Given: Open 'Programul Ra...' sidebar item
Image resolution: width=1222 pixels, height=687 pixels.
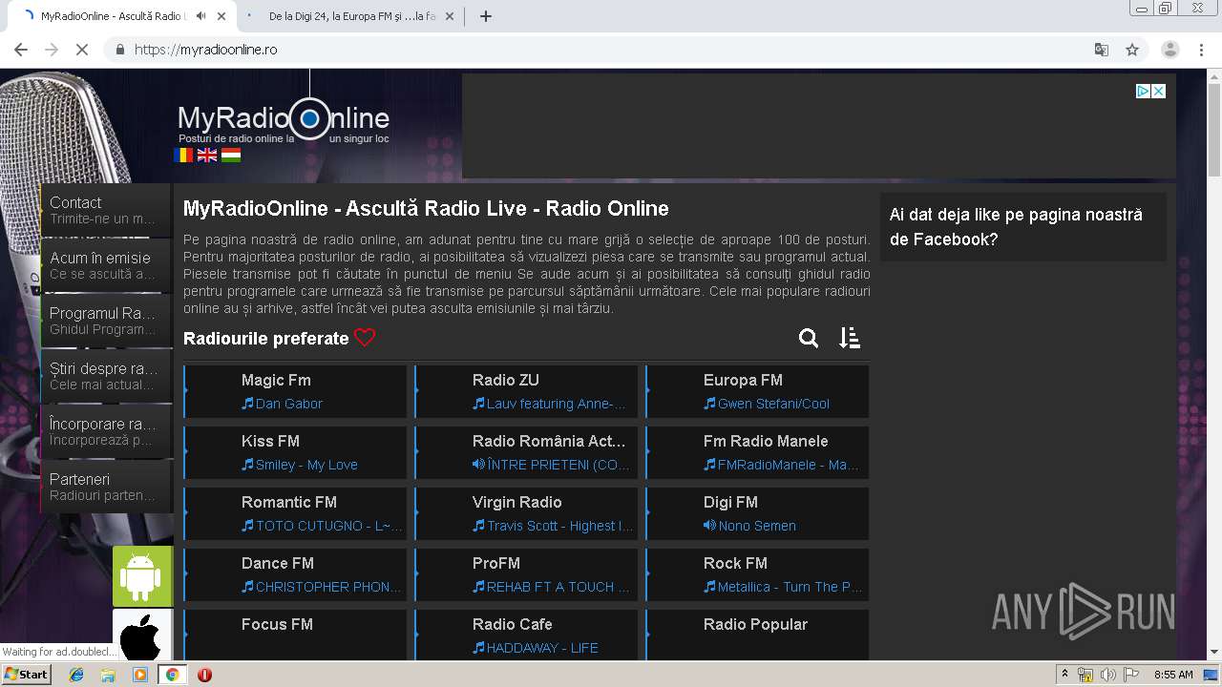Looking at the screenshot, I should (106, 321).
